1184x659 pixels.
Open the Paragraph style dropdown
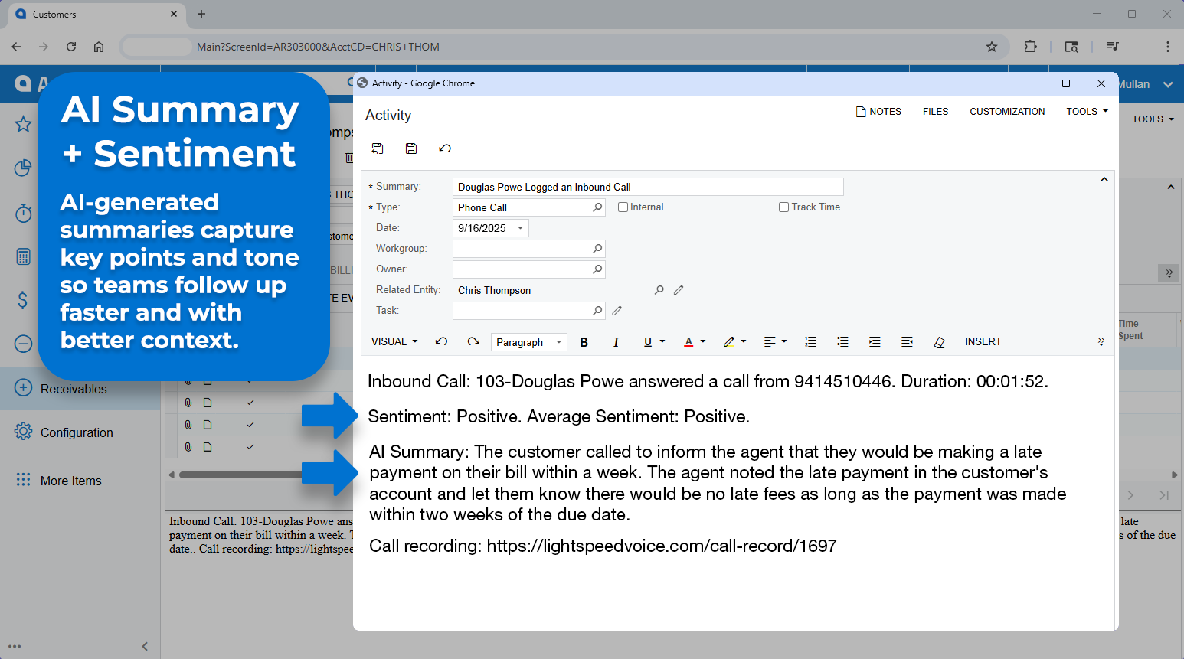pos(528,342)
